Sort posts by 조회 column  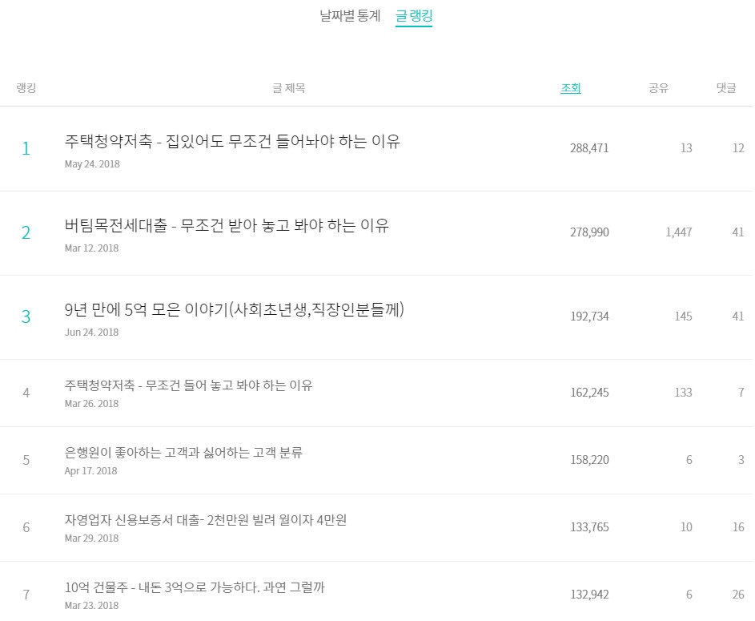pyautogui.click(x=570, y=88)
